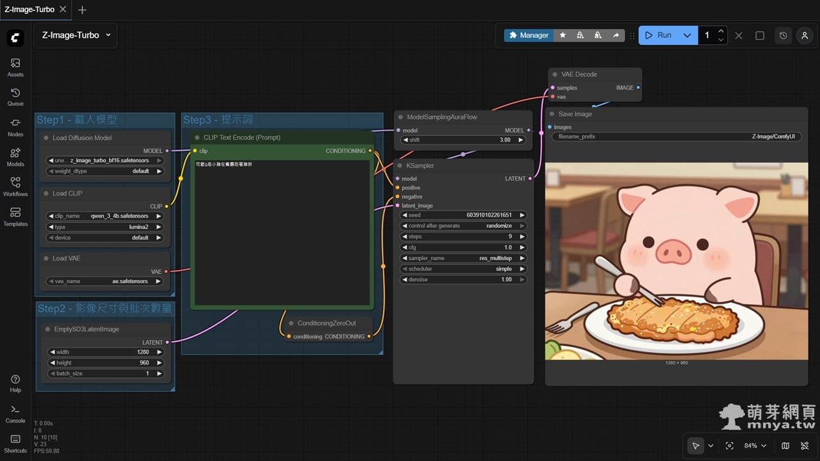Screen dimensions: 820x461
Task: Open the Workflows sidebar panel
Action: pos(15,186)
